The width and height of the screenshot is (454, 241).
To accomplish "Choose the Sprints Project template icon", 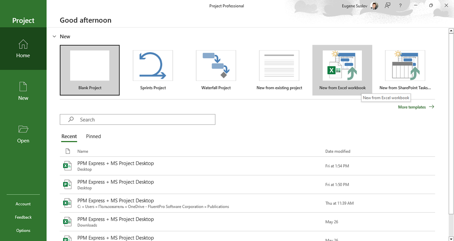I will pos(153,66).
